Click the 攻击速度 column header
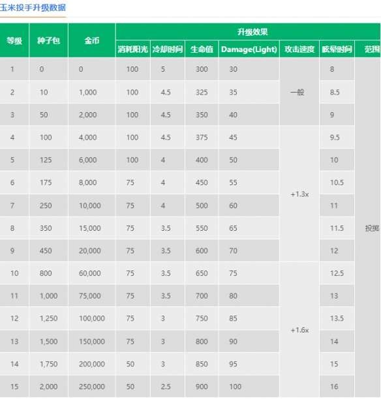The image size is (381, 399). [x=299, y=49]
